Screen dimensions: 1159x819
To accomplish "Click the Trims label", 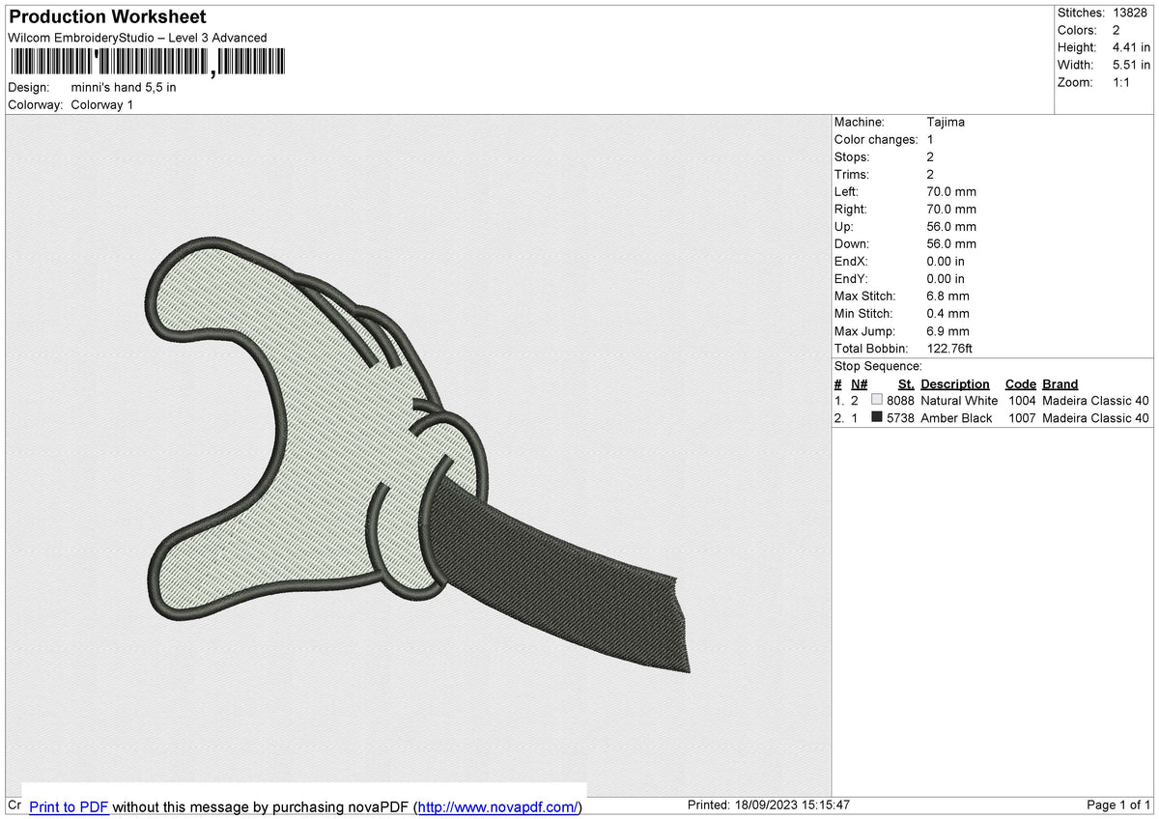I will 852,174.
